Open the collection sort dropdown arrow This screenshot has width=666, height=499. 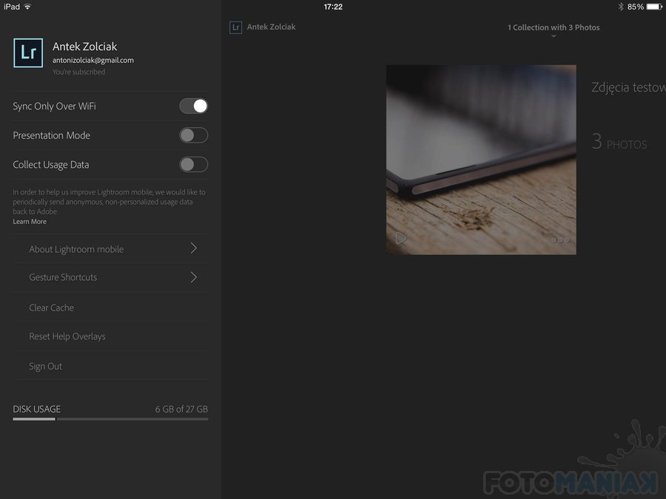click(x=554, y=36)
